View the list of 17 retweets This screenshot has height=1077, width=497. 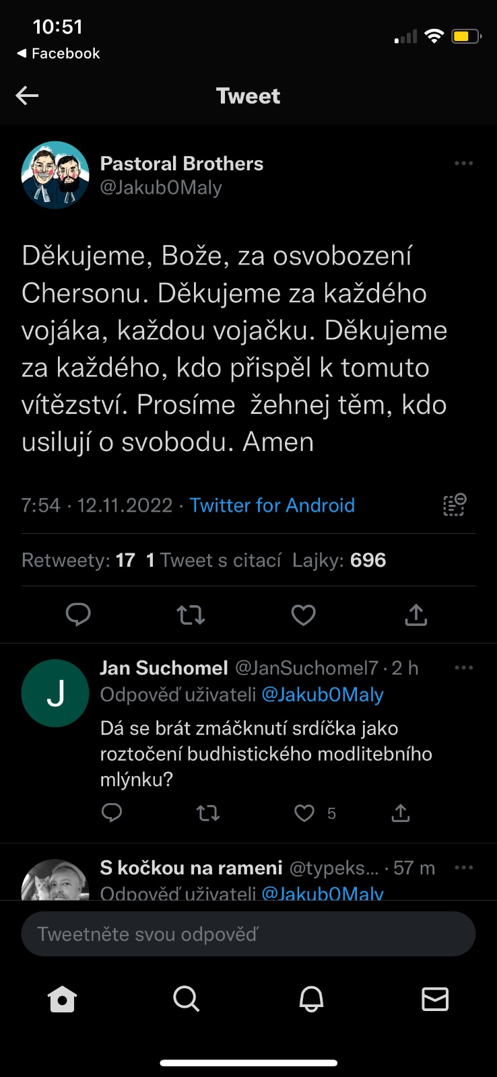(78, 560)
